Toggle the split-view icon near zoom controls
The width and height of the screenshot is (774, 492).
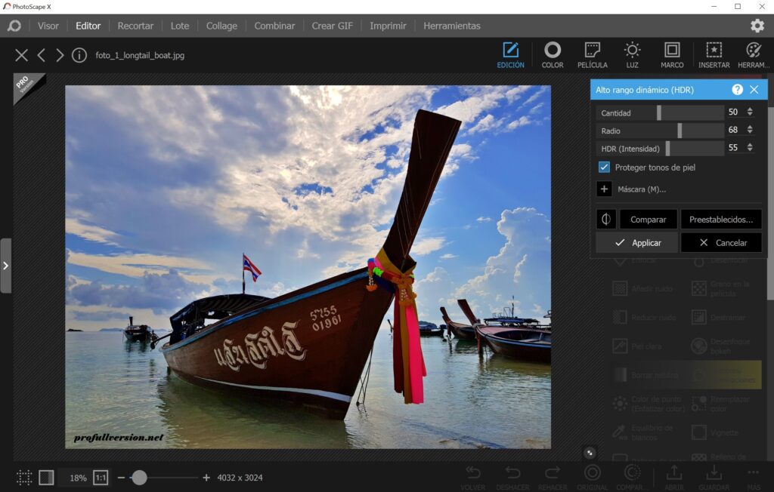[47, 477]
